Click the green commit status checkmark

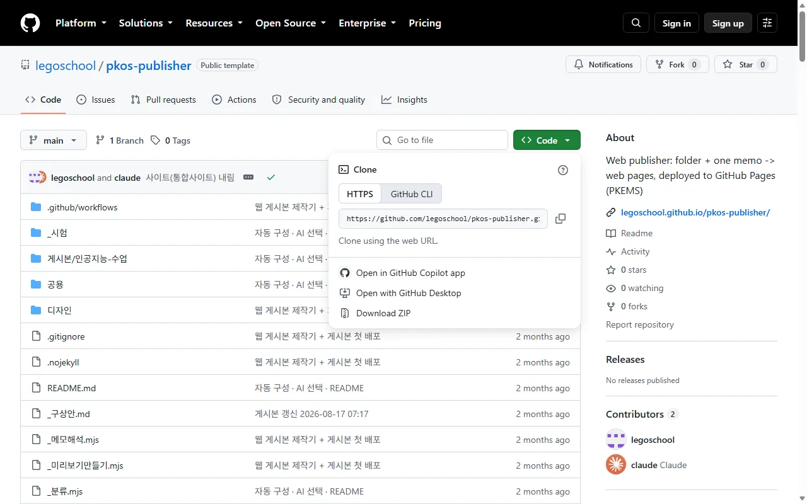271,178
